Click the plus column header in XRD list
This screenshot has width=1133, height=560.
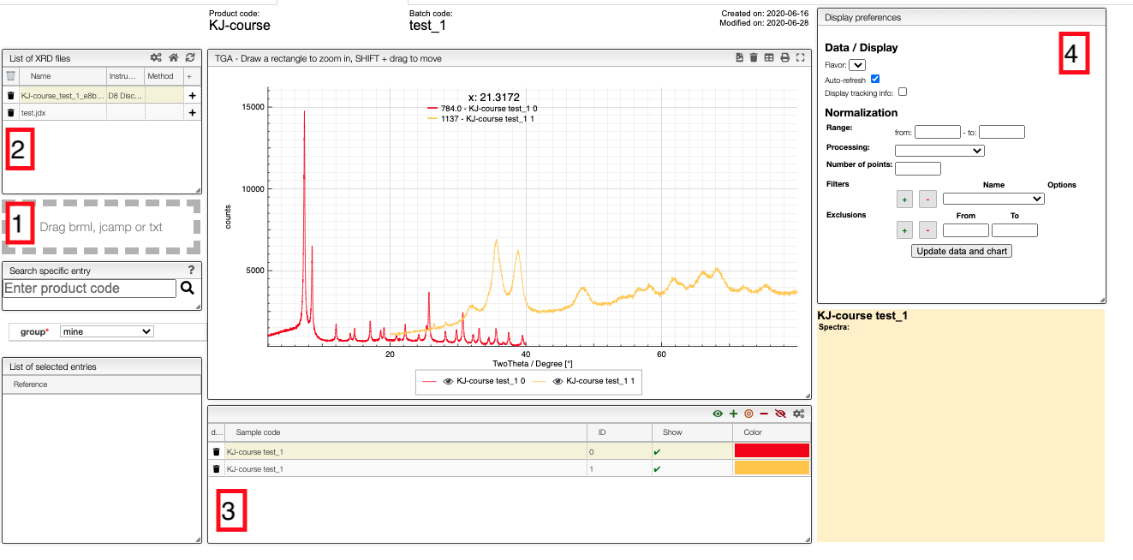pyautogui.click(x=190, y=76)
